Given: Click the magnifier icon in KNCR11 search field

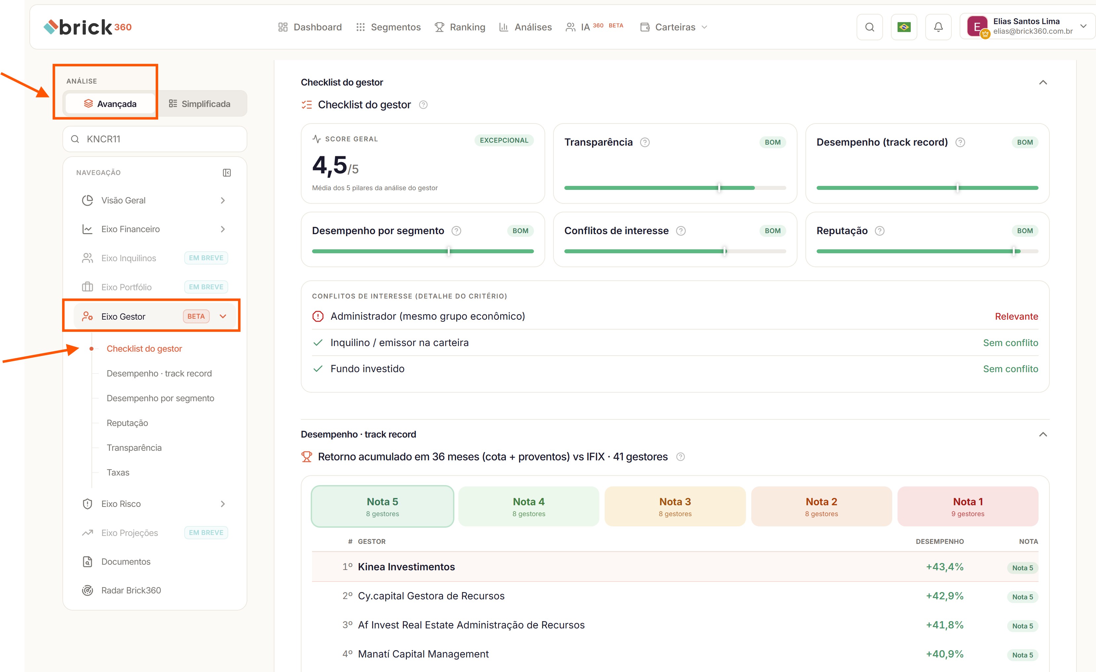Looking at the screenshot, I should (75, 139).
